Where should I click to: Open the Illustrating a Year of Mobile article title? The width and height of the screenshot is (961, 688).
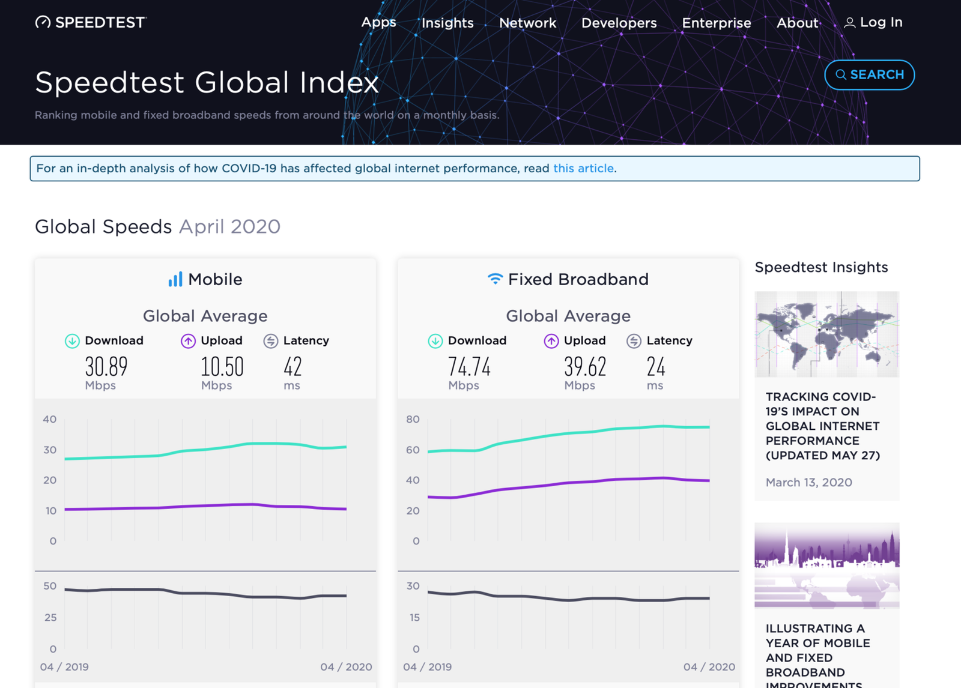tap(818, 657)
